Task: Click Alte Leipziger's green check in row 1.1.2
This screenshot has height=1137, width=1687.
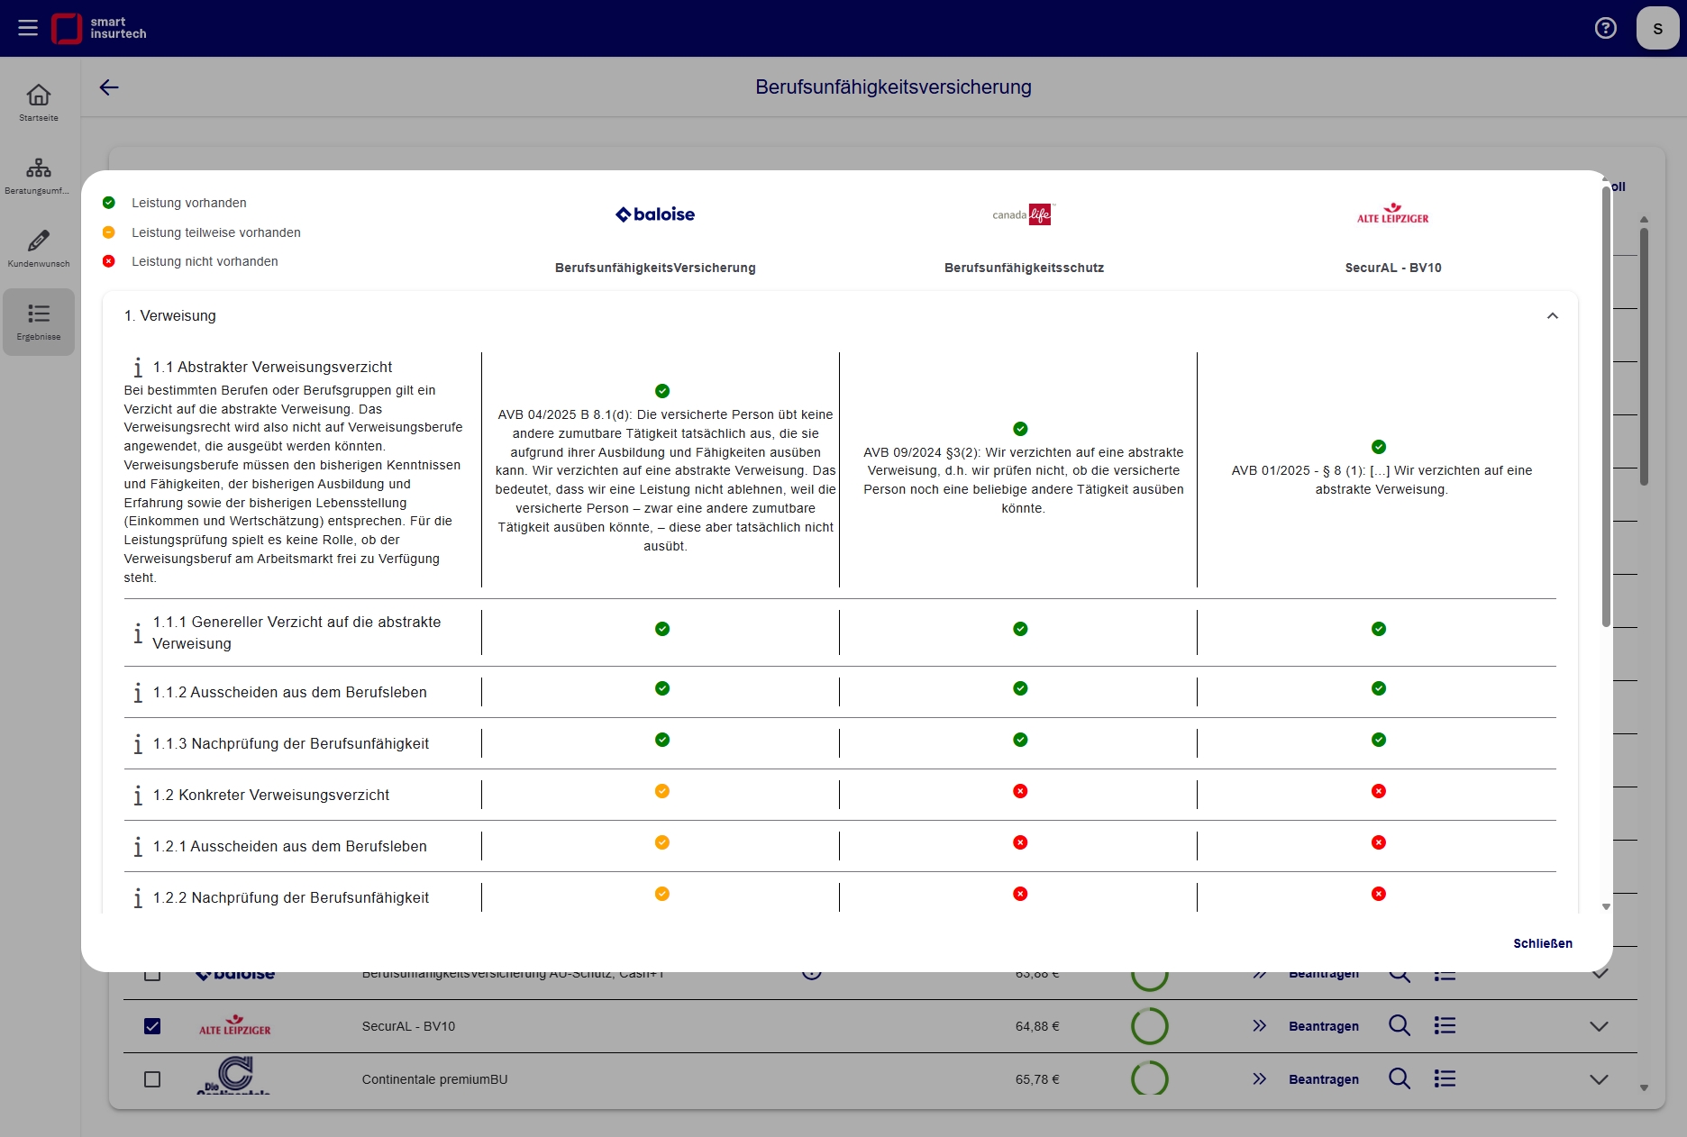Action: click(1379, 688)
